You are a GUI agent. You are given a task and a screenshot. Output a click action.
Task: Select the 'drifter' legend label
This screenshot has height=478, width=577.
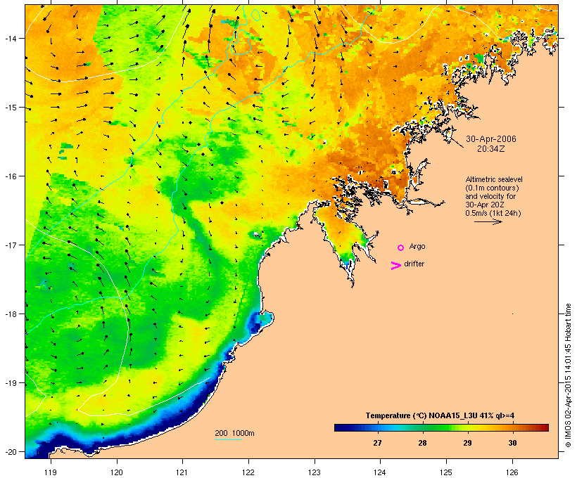click(414, 264)
